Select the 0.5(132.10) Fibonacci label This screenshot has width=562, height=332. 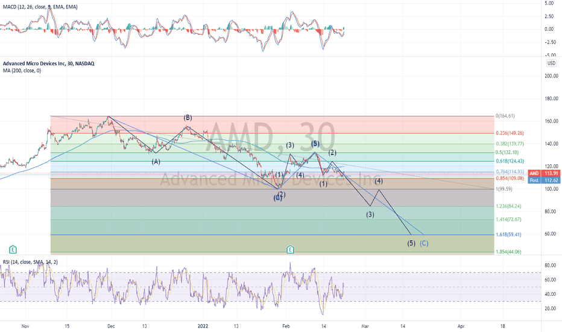point(507,153)
